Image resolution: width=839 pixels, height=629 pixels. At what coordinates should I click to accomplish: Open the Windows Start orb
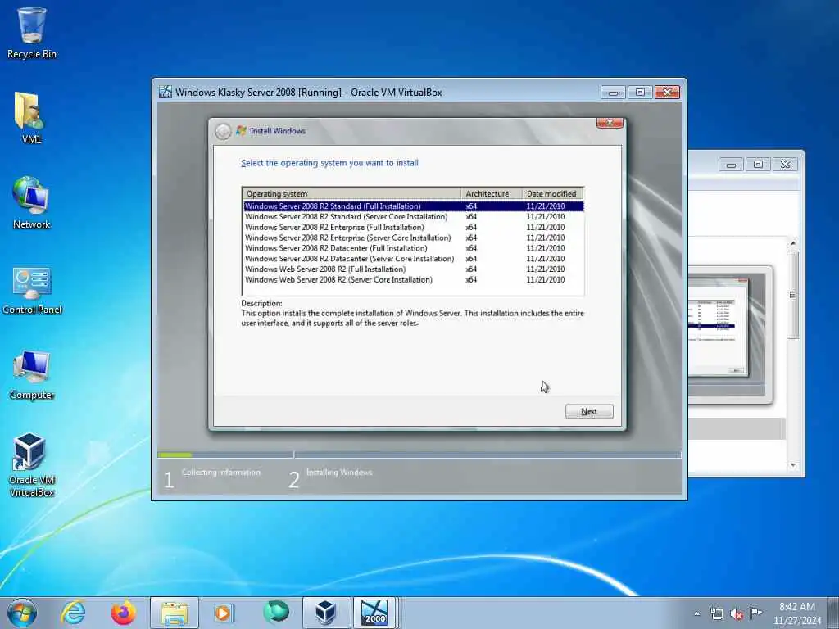pyautogui.click(x=22, y=613)
